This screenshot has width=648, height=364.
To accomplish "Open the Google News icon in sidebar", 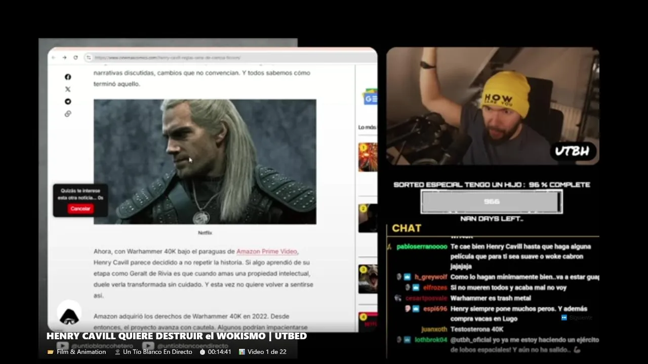I will 370,97.
